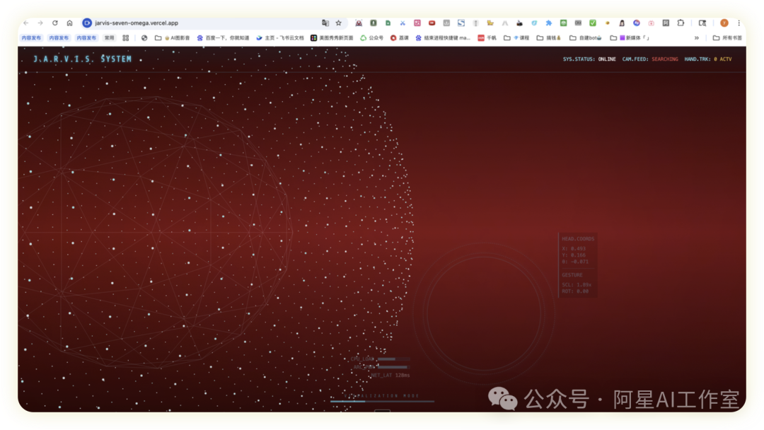Click the GESTURE heading
Image resolution: width=764 pixels, height=430 pixels.
(x=572, y=275)
